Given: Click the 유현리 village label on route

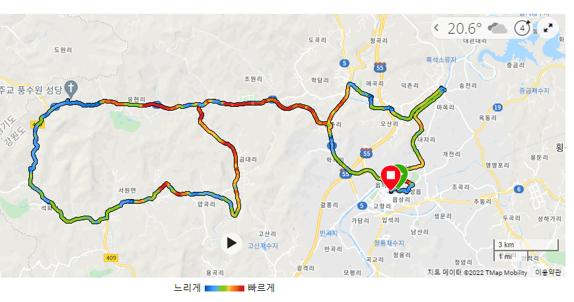Looking at the screenshot, I should pos(136,100).
